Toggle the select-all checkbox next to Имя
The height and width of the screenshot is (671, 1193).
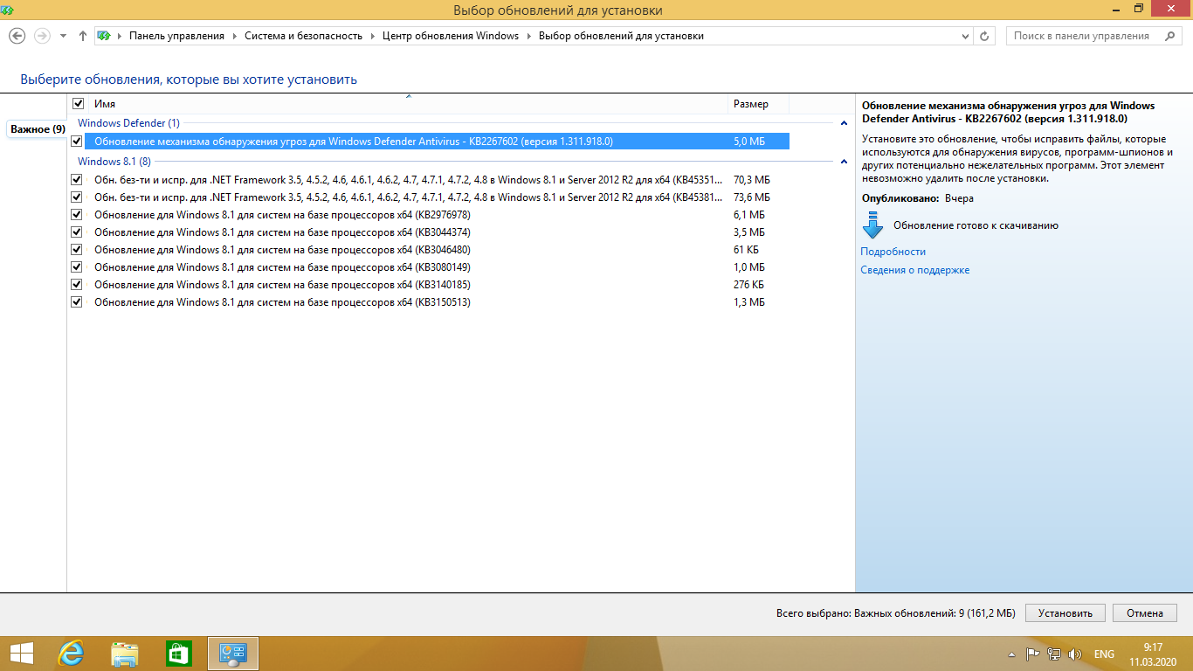(78, 104)
